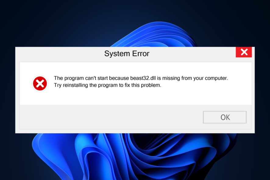
Task: Click the word "because" in the first line
Action: pyautogui.click(x=119, y=78)
